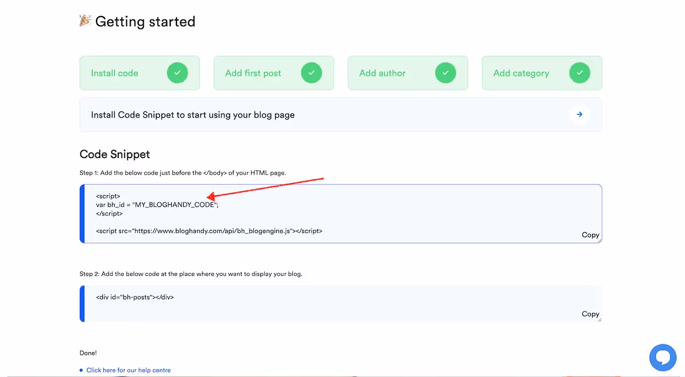Click the bh-posts div code line

point(135,297)
